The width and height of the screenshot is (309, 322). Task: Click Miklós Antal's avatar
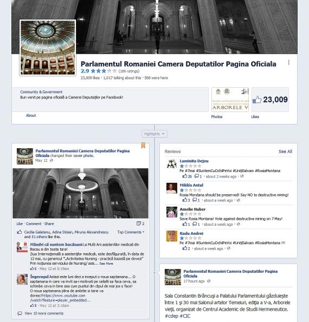[172, 188]
